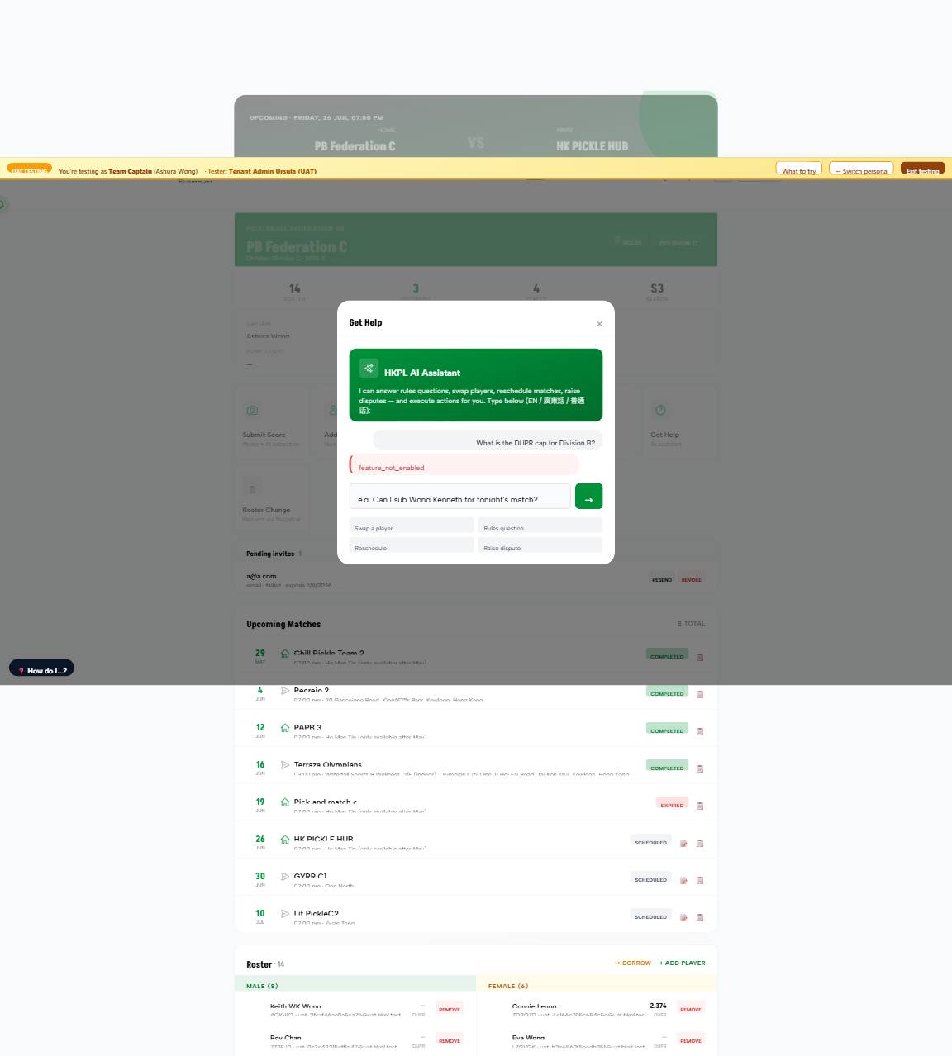
Task: Click the clipboard icon for PAPR 3 match
Action: coord(700,731)
